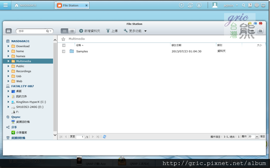Expand the Download folder
The image size is (270, 168).
8,46
